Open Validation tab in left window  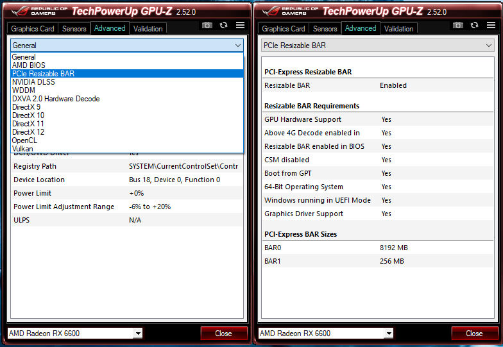click(148, 28)
